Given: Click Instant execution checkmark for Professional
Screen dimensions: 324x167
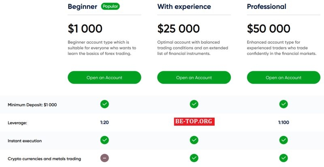Looking at the screenshot, I should pos(283,140).
